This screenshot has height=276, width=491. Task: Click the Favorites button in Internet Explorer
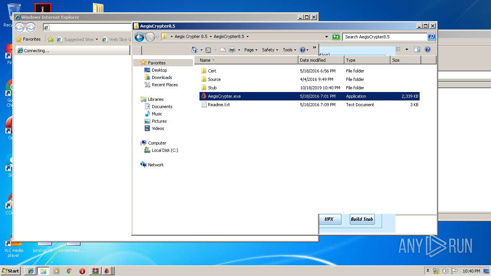click(28, 39)
